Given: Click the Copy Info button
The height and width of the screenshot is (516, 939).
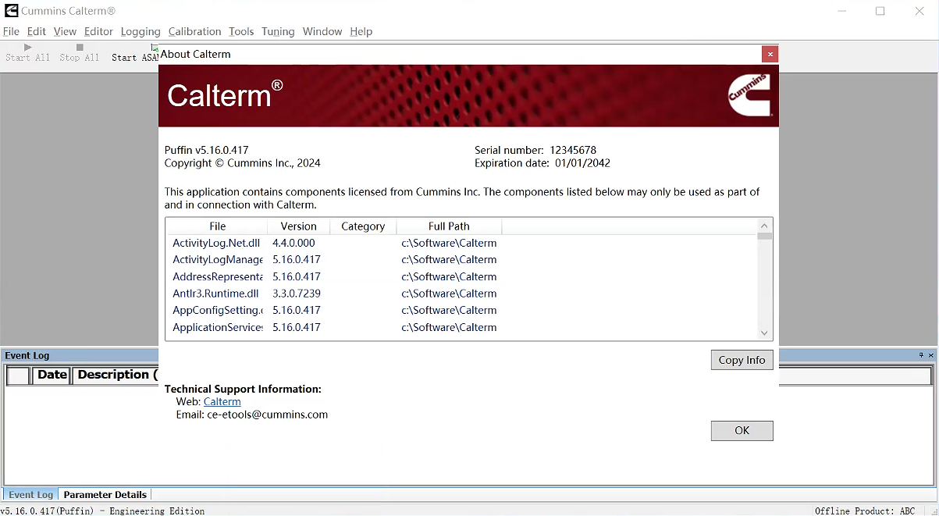Looking at the screenshot, I should 742,360.
